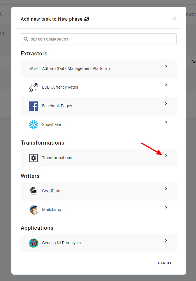The image size is (196, 281).
Task: Close the Add new task dialog
Action: (x=174, y=18)
